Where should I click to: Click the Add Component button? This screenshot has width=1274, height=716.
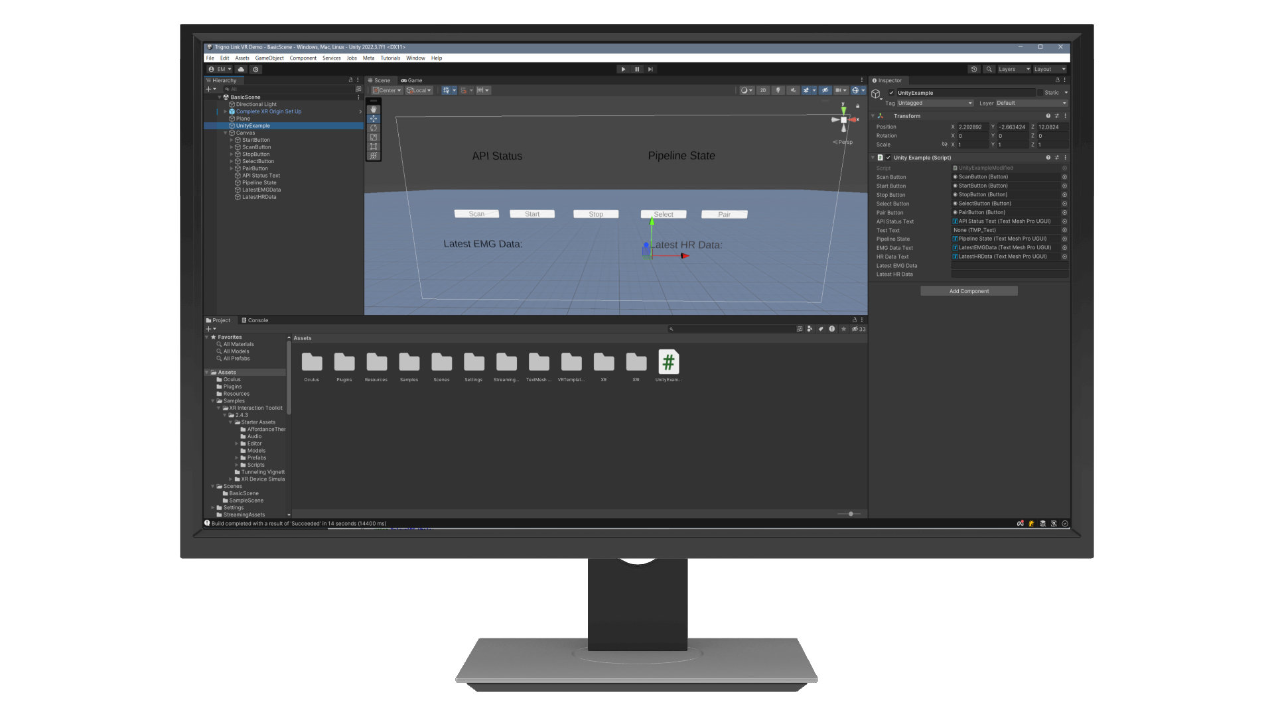(x=969, y=291)
